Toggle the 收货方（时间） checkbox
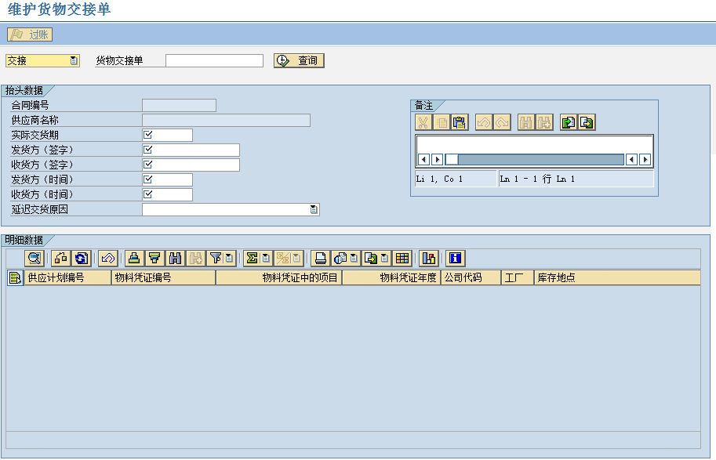 (147, 194)
